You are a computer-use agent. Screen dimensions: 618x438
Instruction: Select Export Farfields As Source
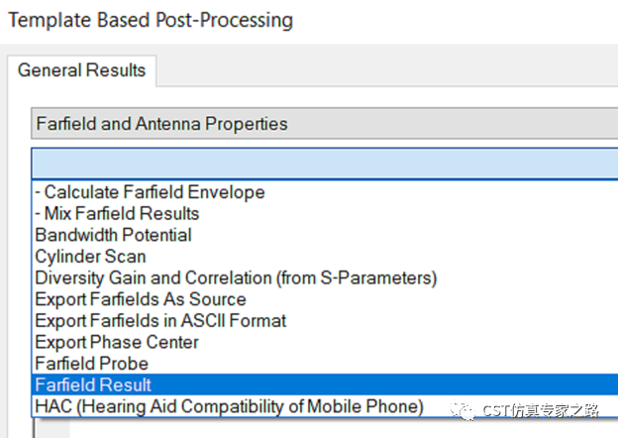(325, 299)
